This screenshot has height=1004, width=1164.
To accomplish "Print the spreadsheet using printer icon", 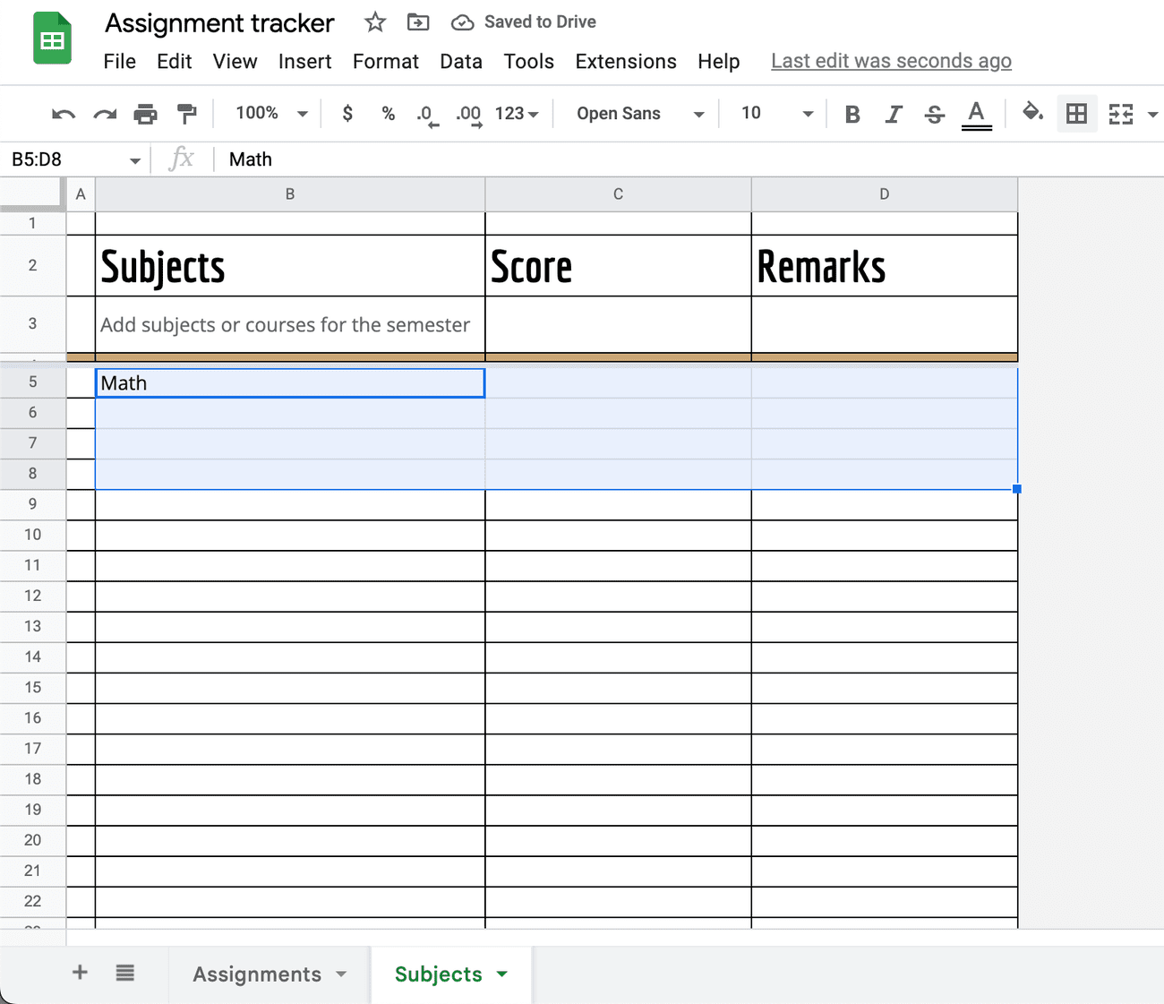I will (145, 114).
